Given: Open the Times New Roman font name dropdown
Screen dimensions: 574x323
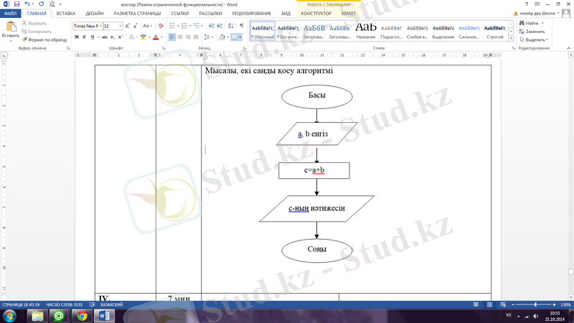Looking at the screenshot, I should pos(100,26).
